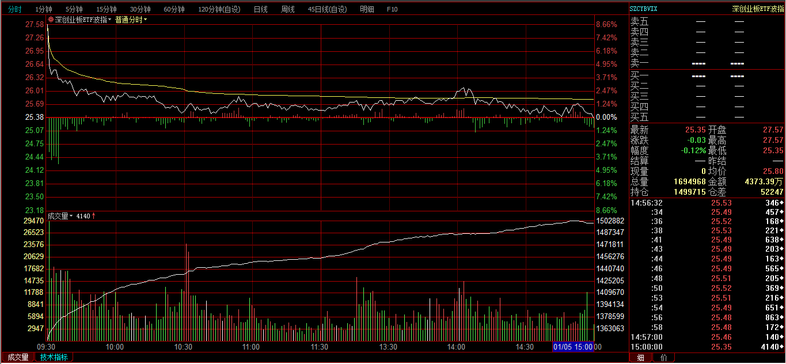This screenshot has width=786, height=364.
Task: Click the 总量 value 1694968
Action: tap(690, 182)
